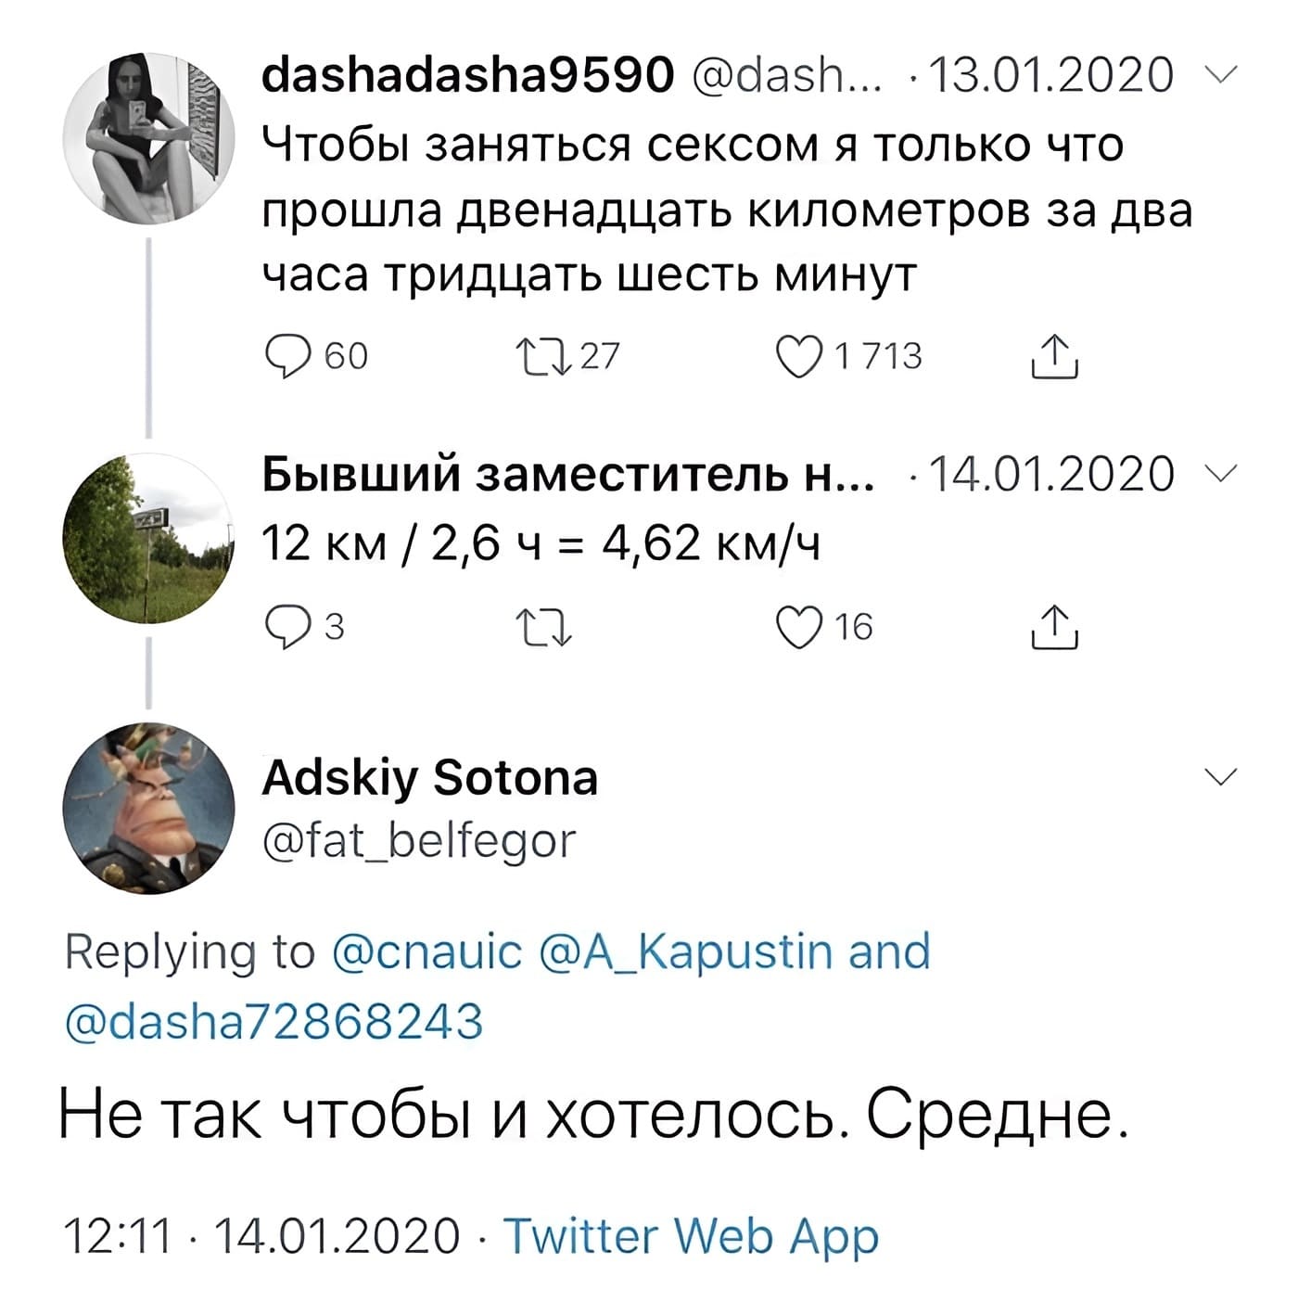Open the Adskiy Sotona display name
The image size is (1298, 1302).
(430, 777)
